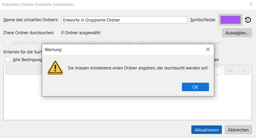256x138 pixels.
Task: Select the Alle Bedingungen radio option
Action: click(x=8, y=59)
